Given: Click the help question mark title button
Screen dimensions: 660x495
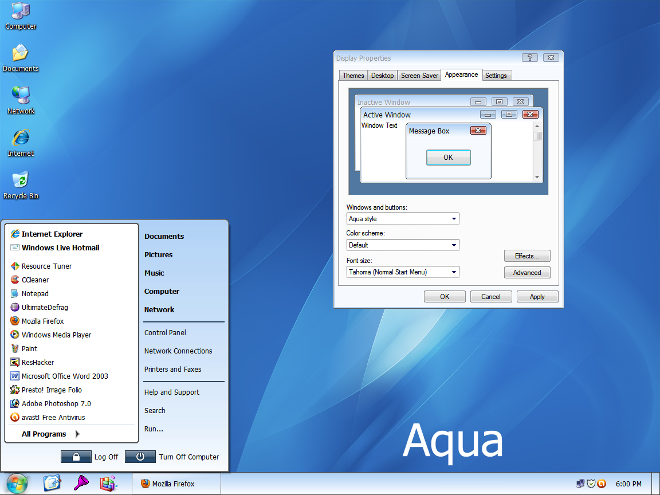Looking at the screenshot, I should (x=530, y=58).
